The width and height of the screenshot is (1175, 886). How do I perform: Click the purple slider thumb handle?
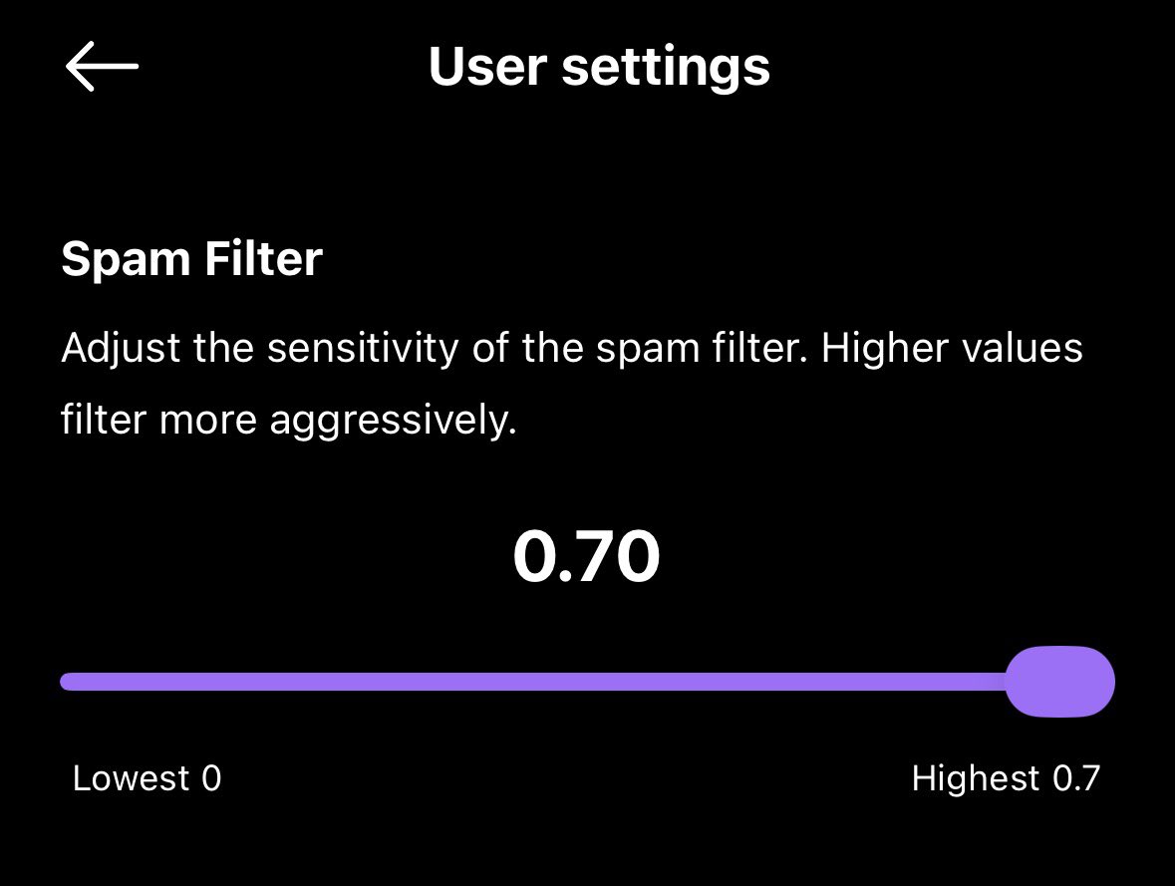pyautogui.click(x=1058, y=682)
